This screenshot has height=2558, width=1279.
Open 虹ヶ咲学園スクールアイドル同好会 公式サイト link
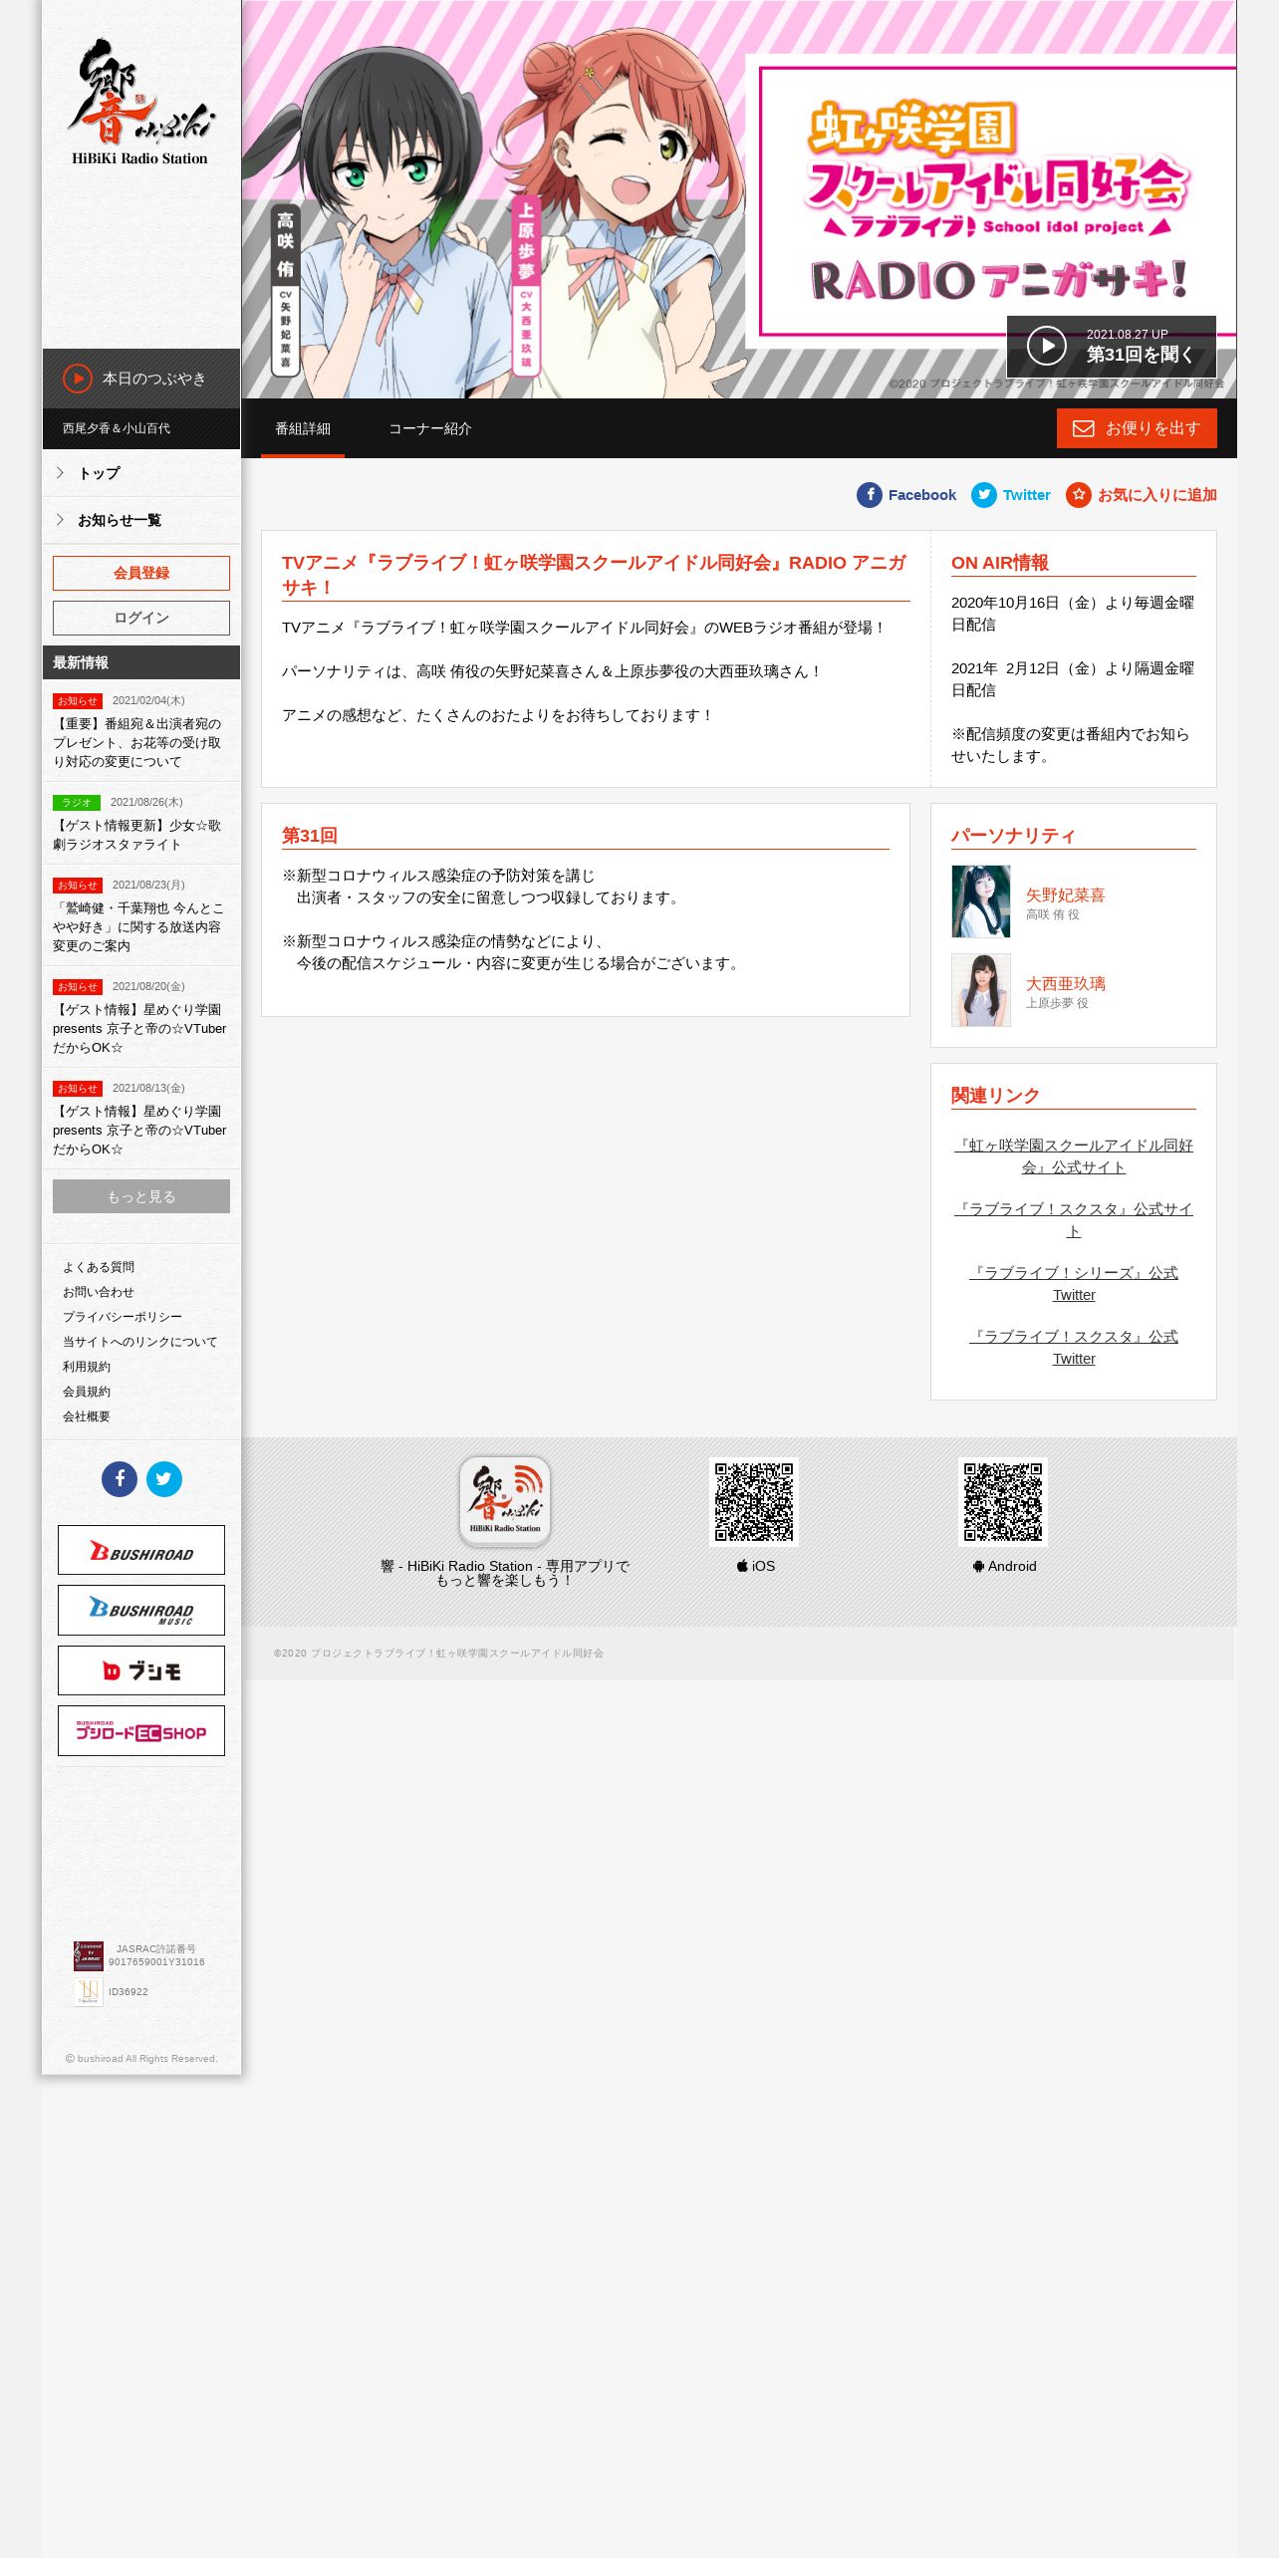click(x=1074, y=1156)
